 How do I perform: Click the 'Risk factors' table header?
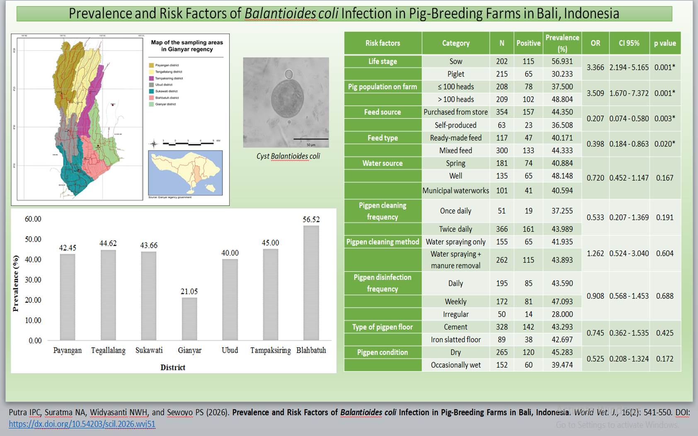coord(383,43)
